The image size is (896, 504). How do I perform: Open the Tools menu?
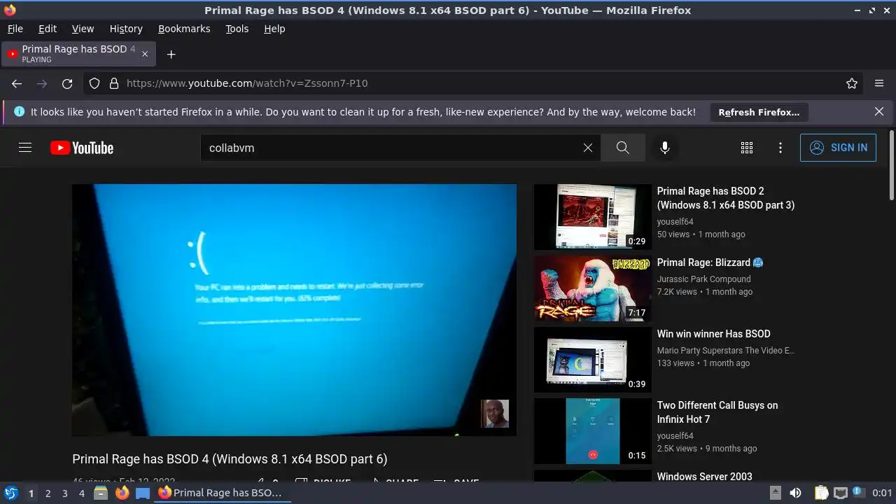[237, 29]
